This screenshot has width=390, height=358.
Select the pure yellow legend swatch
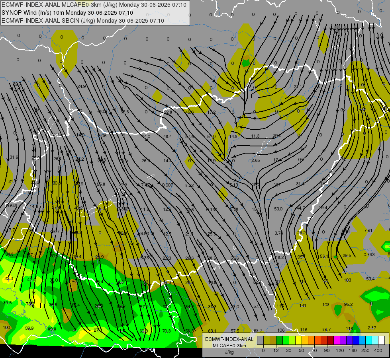point(299,340)
